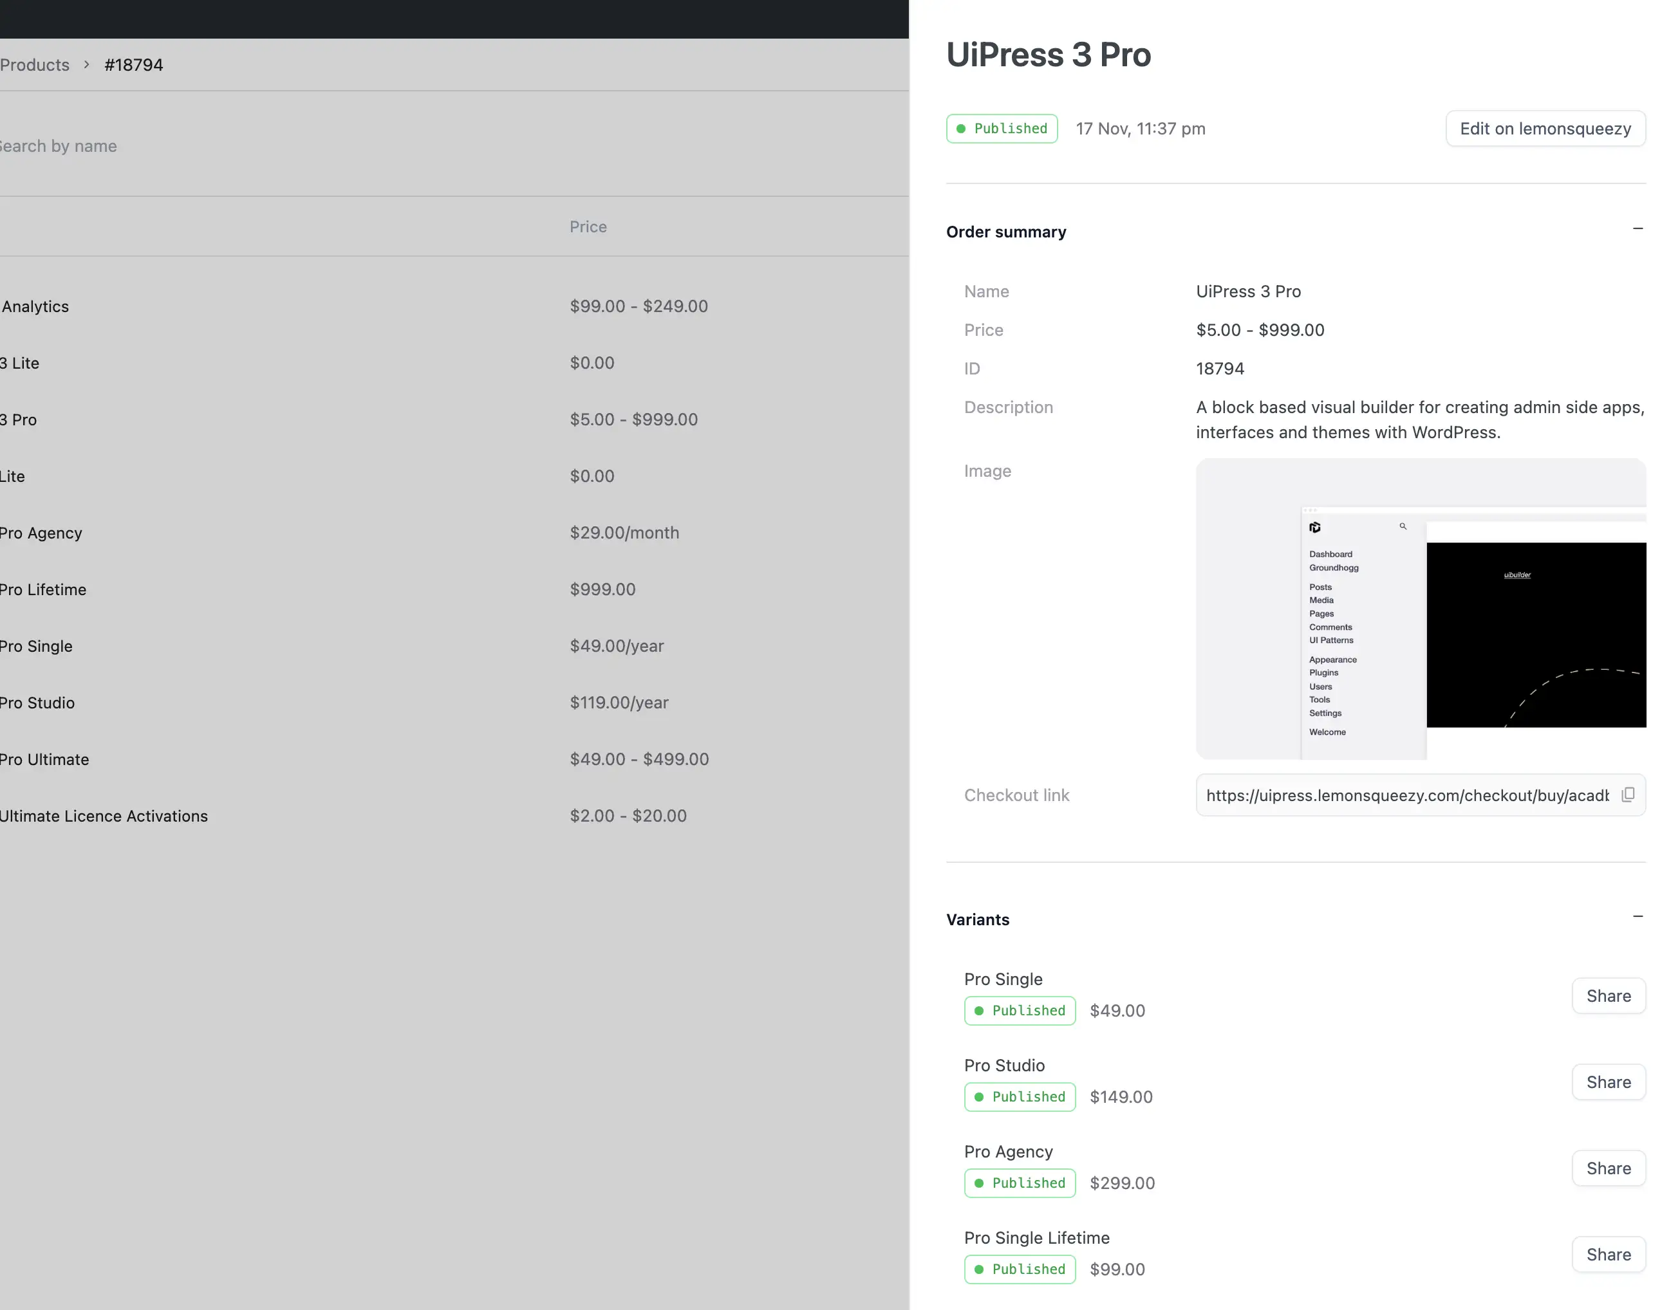Image resolution: width=1680 pixels, height=1310 pixels.
Task: Click the #18794 breadcrumb item
Action: [134, 64]
